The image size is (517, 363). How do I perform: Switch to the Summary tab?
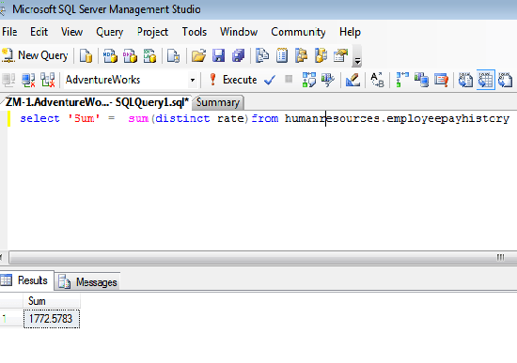[218, 102]
